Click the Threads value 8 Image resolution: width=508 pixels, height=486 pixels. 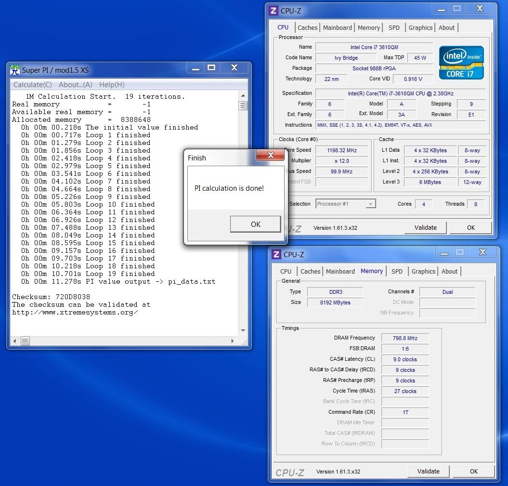476,204
